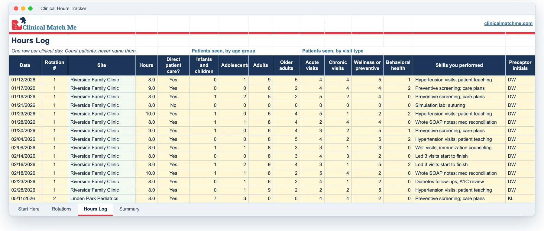544x231 pixels.
Task: Click 'Patients seen, by visit type' label
Action: pyautogui.click(x=333, y=51)
